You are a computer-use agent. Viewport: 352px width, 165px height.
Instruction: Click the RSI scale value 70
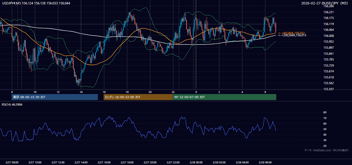coord(325,118)
